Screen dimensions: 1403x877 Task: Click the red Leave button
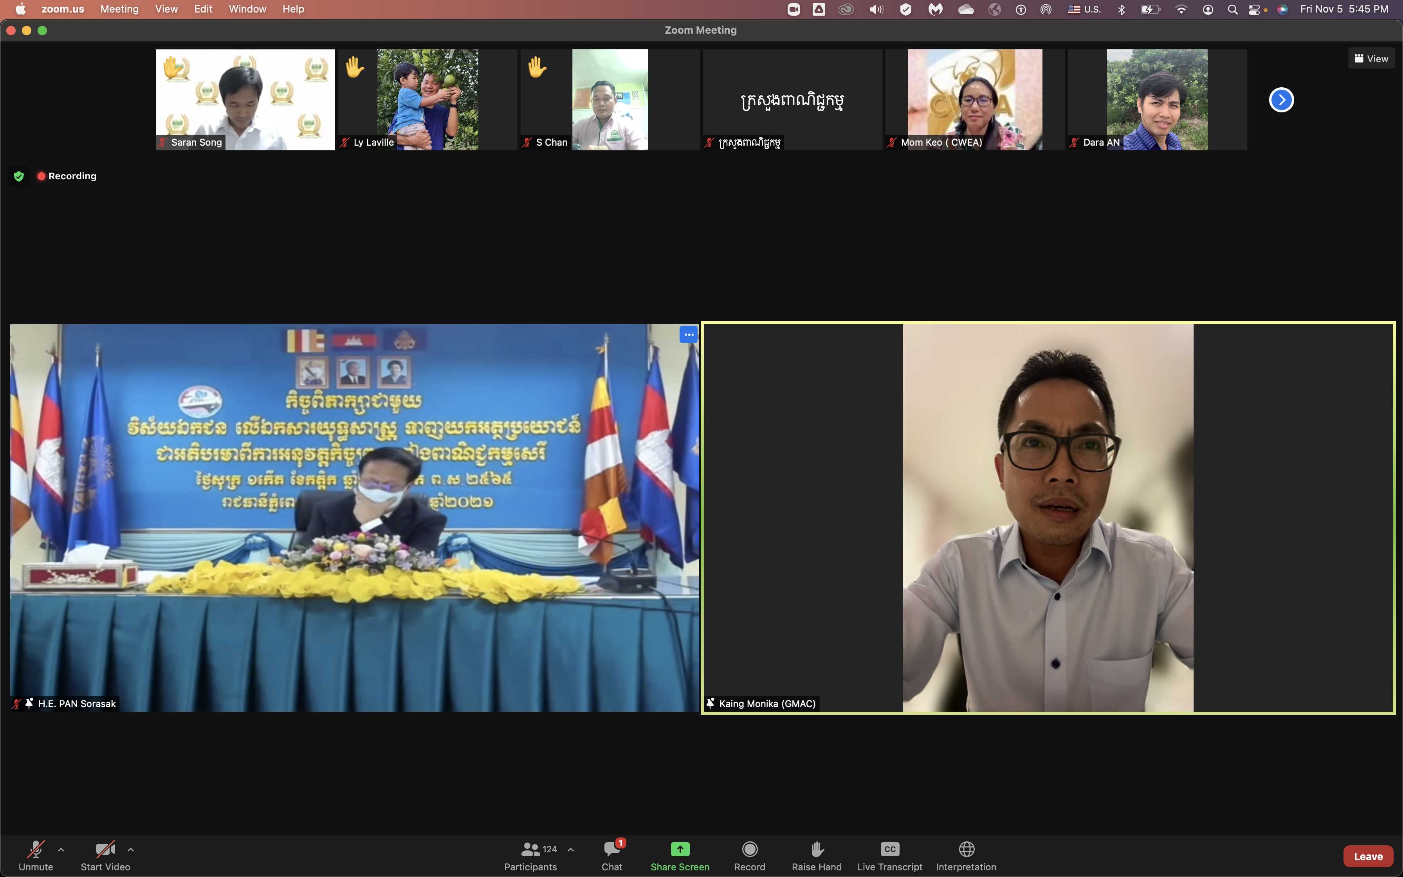(x=1368, y=856)
